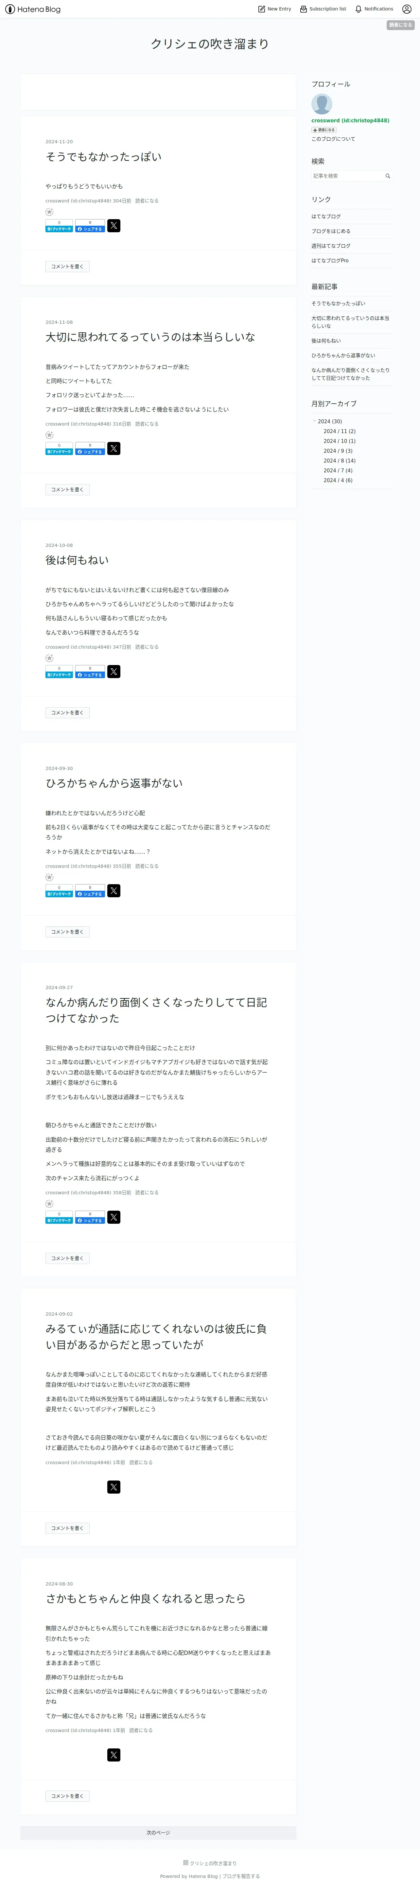Open archive 2024 / 8 (14)
420x1893 pixels.
tap(339, 461)
